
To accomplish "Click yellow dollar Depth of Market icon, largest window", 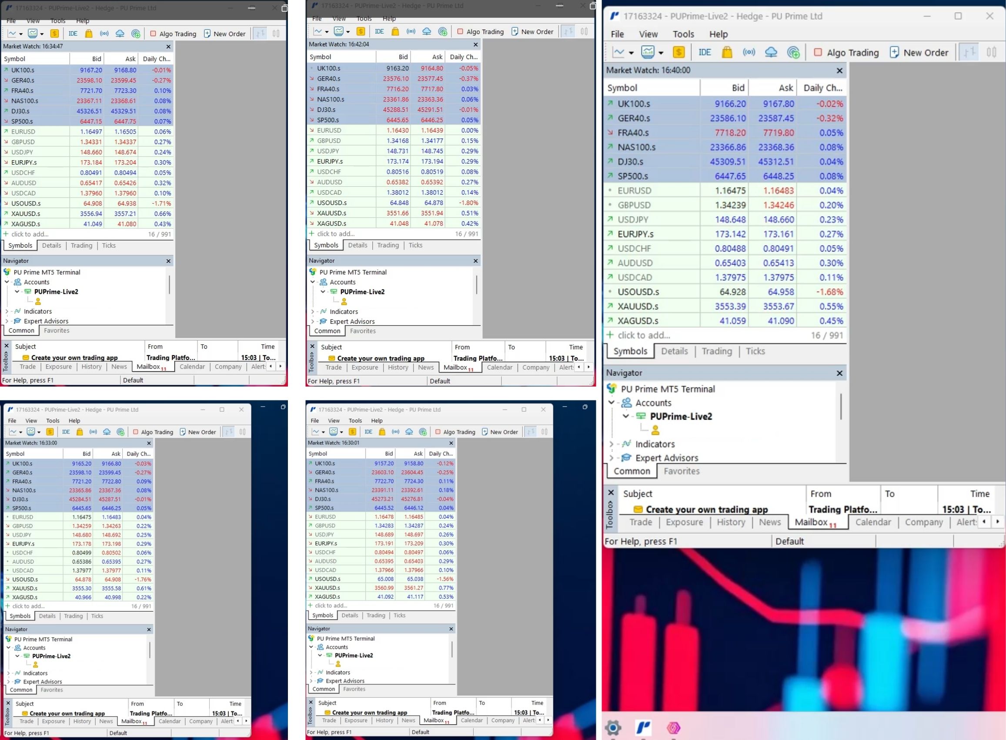I will (678, 52).
